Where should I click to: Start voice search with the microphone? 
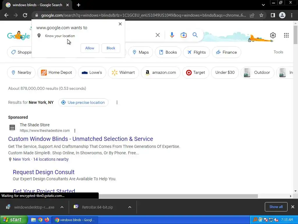click(x=172, y=35)
